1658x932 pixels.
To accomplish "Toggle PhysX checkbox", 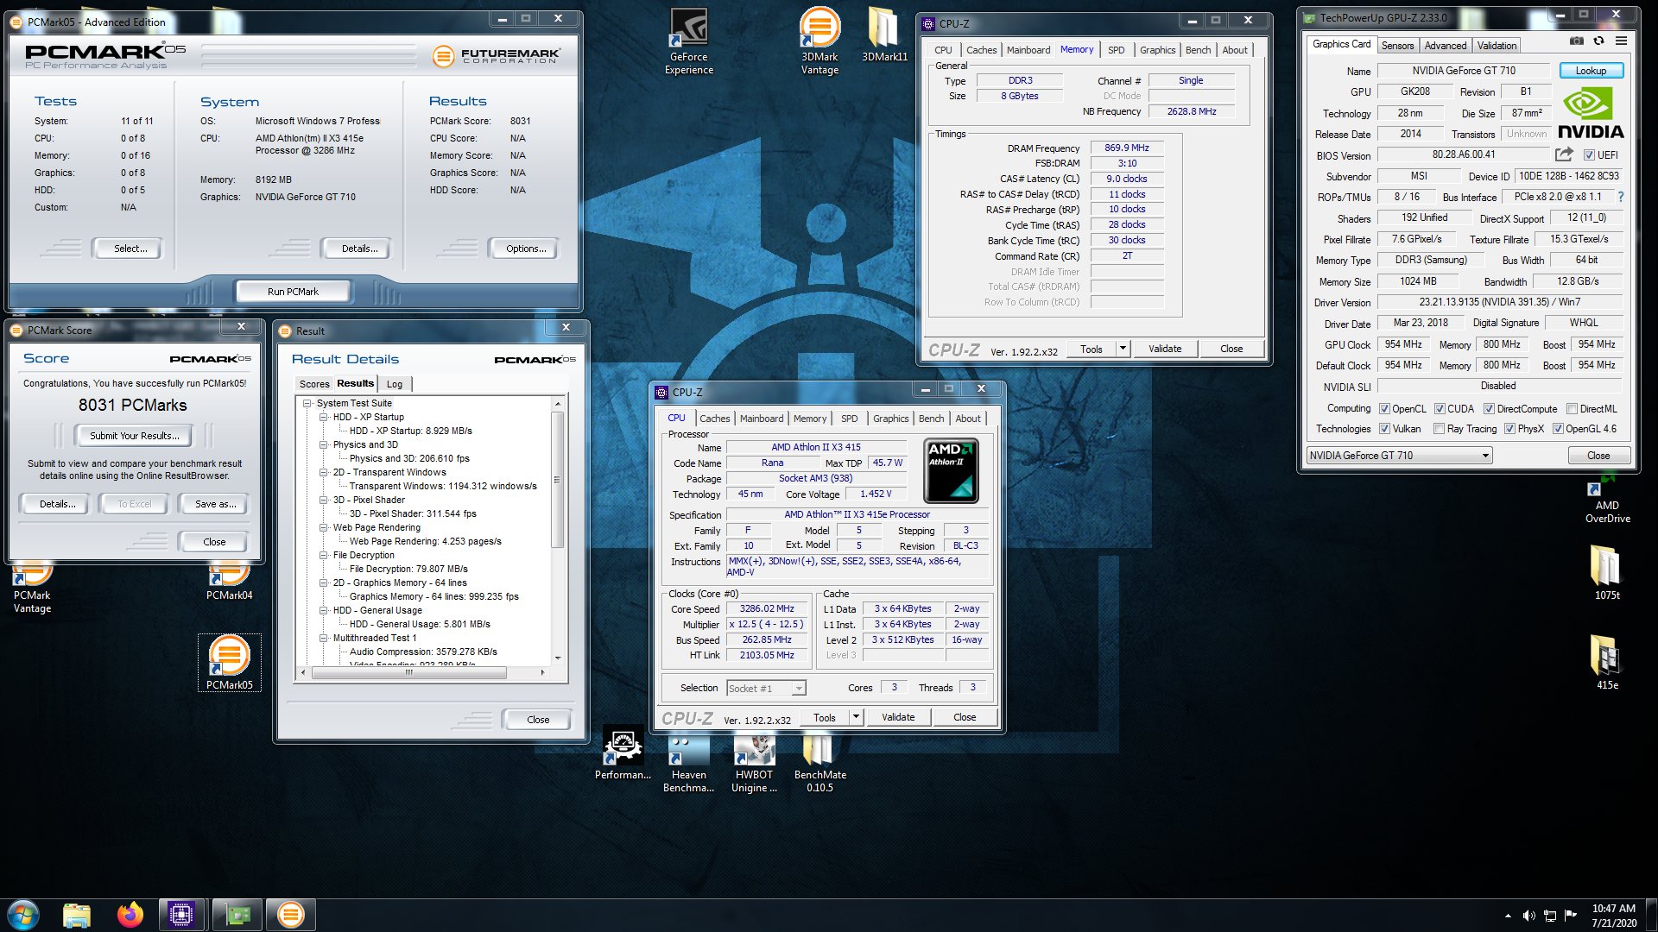I will [1509, 429].
